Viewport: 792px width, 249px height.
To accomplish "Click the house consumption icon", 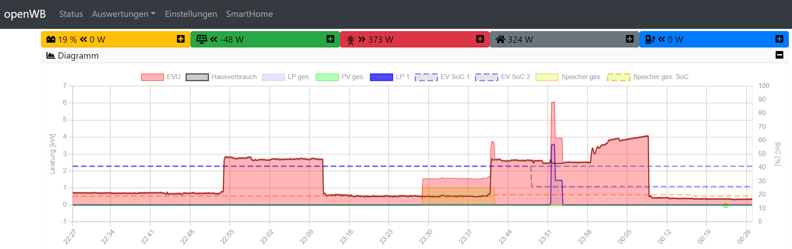I will (500, 40).
